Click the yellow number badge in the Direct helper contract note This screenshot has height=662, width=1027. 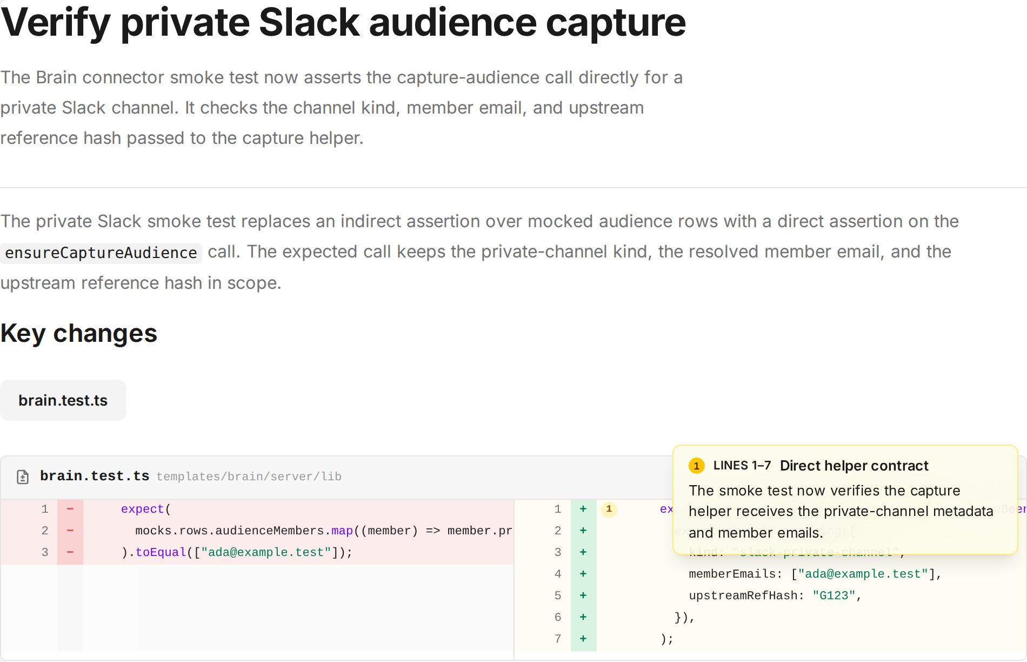pos(696,466)
